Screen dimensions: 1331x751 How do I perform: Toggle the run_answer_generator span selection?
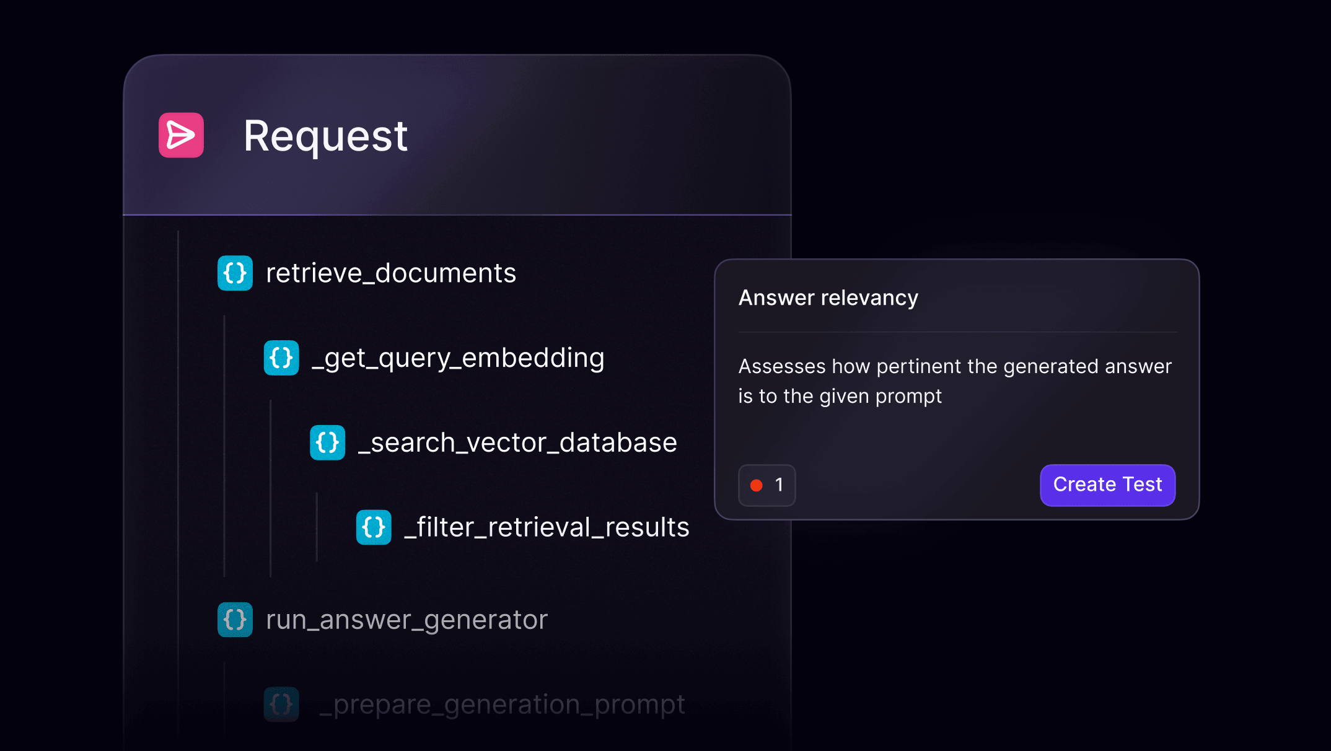(x=406, y=620)
